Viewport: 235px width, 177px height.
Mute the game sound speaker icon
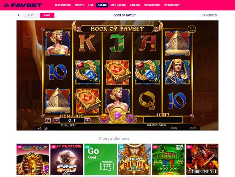tap(39, 129)
